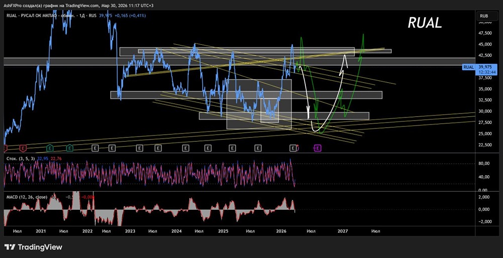
Task: Select the large italic RUAL text annotation
Action: pyautogui.click(x=425, y=23)
